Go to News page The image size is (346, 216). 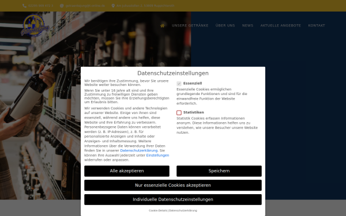pyautogui.click(x=247, y=25)
